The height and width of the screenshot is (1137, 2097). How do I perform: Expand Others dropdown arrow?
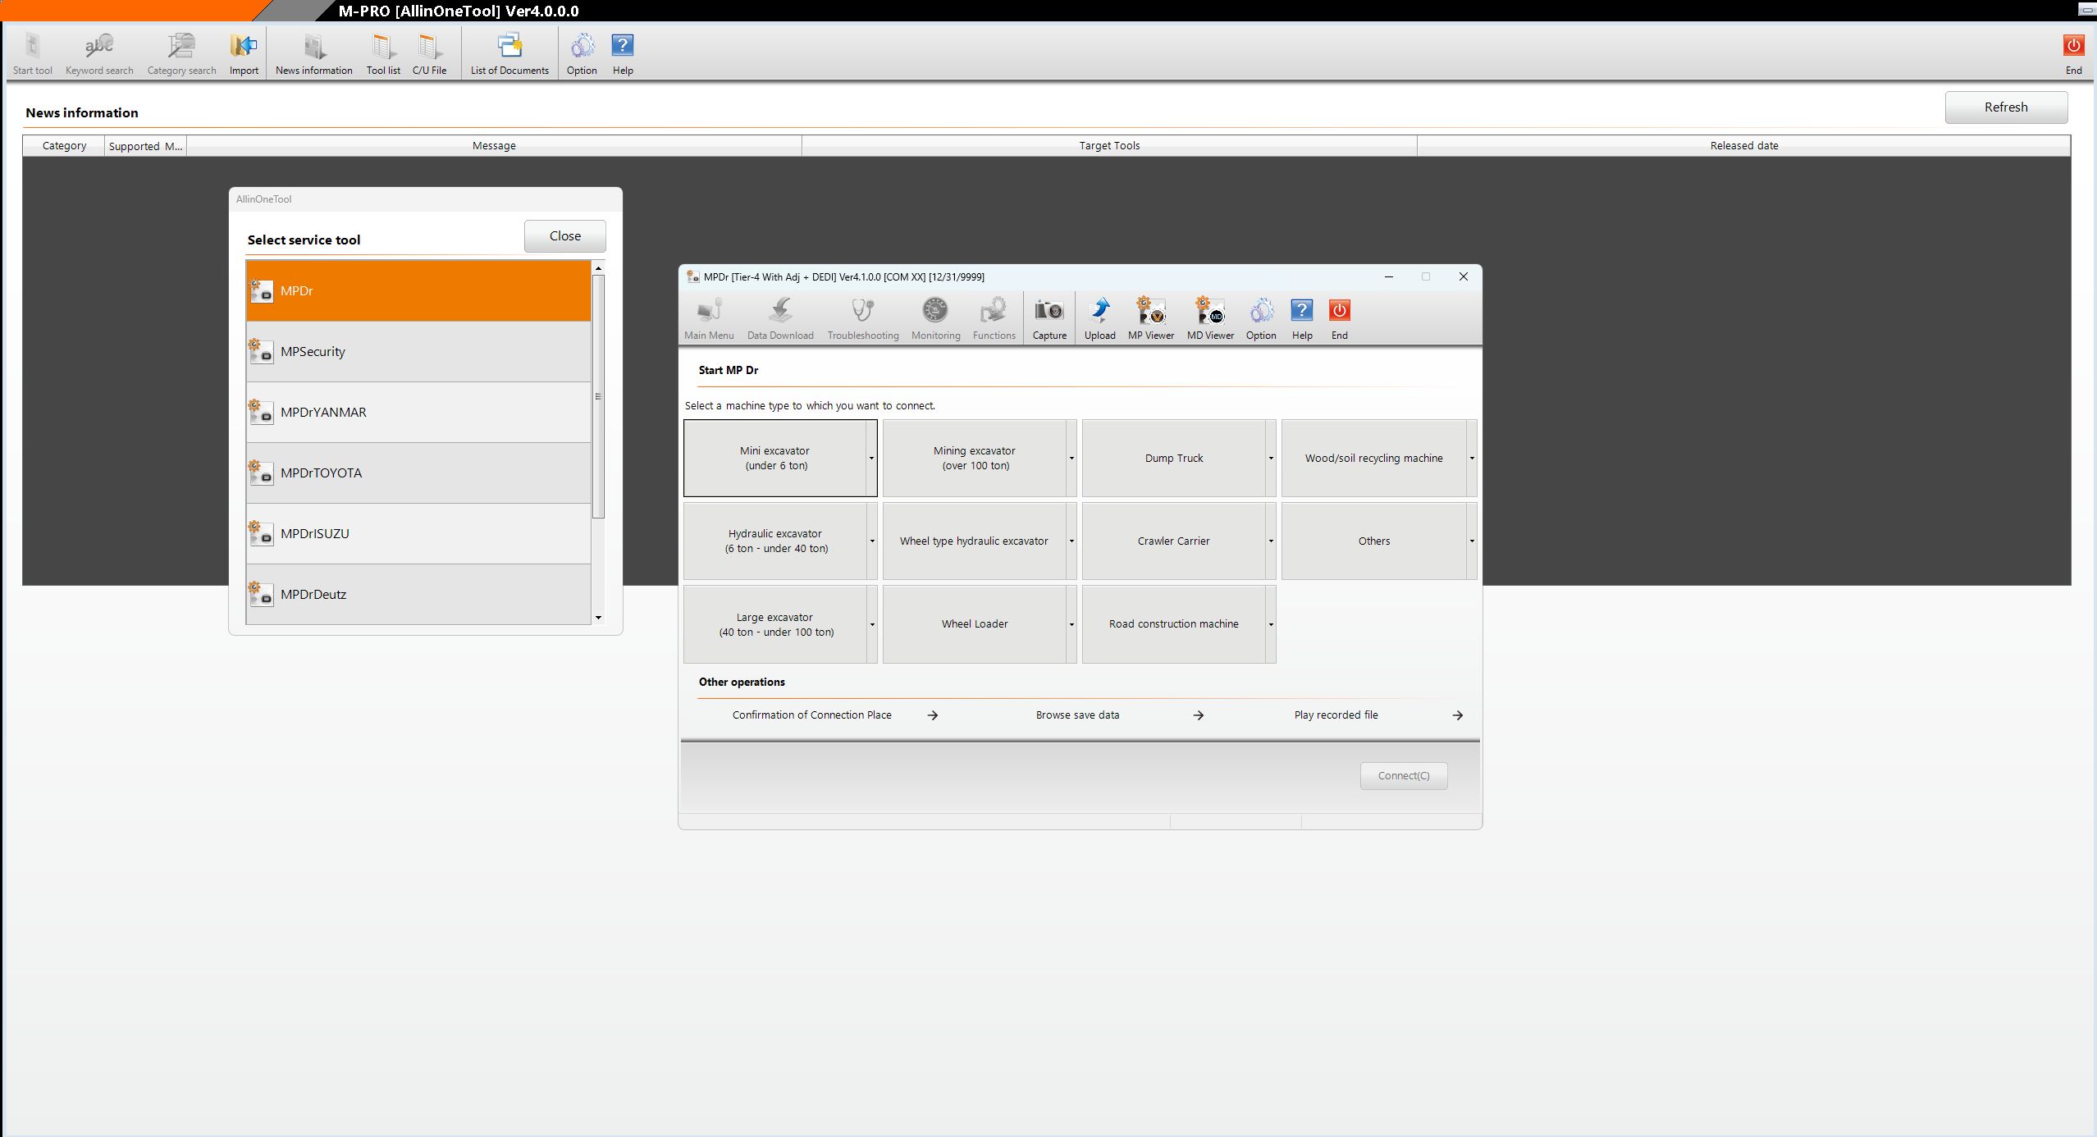click(1472, 541)
